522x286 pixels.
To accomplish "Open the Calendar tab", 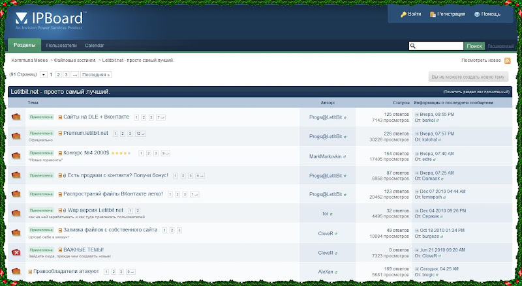I will point(94,46).
